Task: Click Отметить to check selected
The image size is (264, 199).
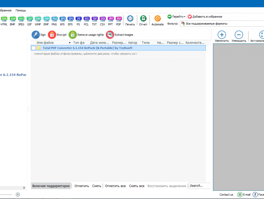Action: tap(82, 186)
